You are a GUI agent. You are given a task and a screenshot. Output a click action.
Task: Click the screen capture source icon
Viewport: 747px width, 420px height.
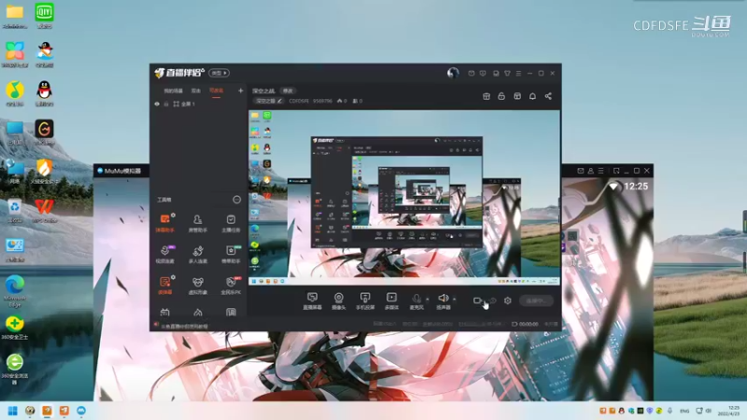point(312,301)
